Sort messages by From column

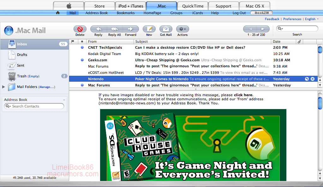110,41
